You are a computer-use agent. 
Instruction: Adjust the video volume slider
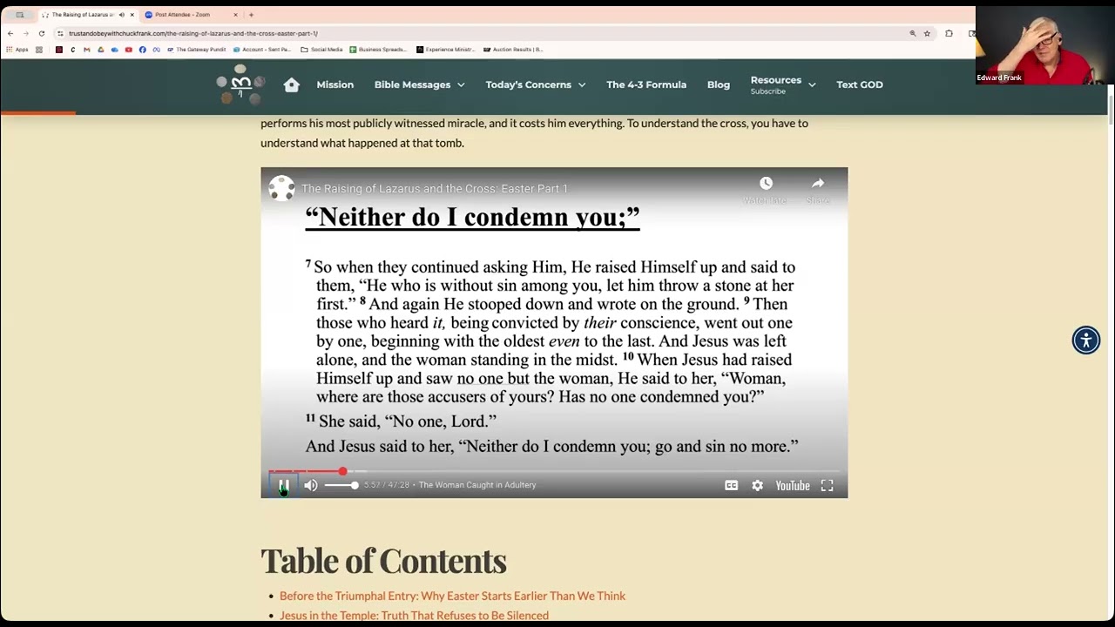click(x=341, y=485)
